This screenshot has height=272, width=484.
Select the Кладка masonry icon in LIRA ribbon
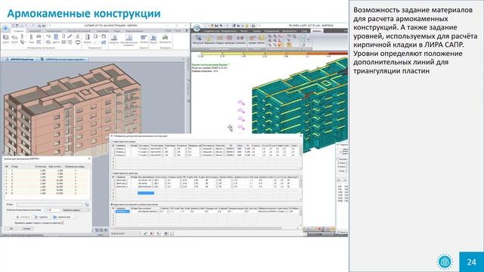click(220, 40)
